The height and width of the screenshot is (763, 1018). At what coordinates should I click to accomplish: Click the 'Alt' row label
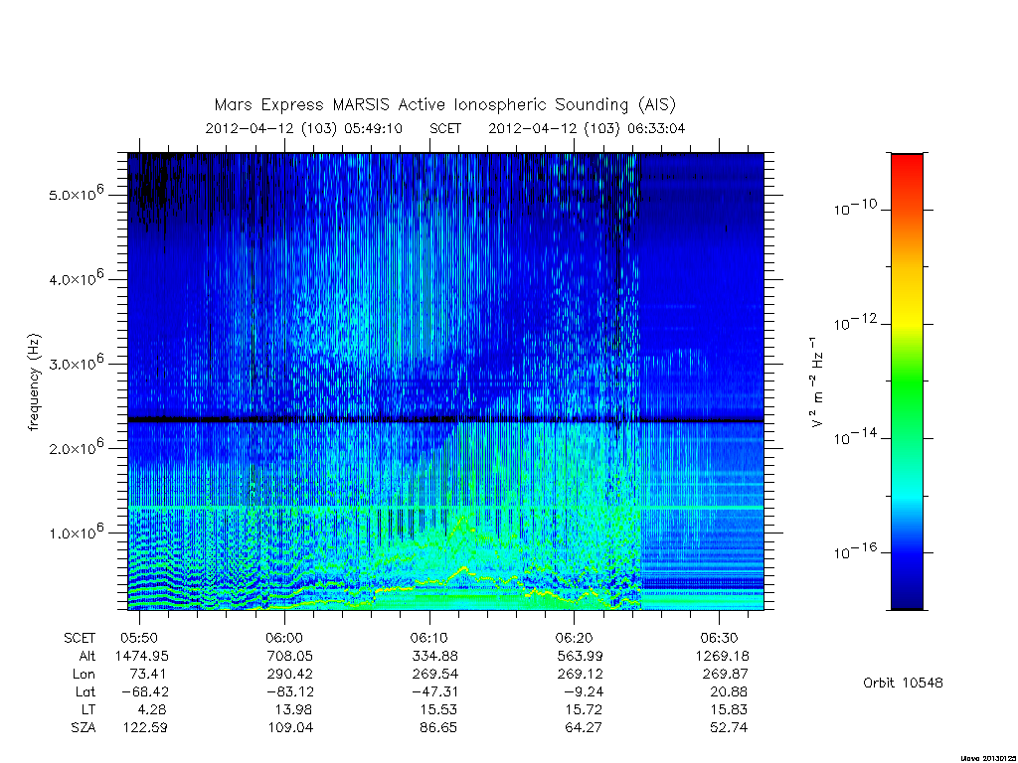87,656
